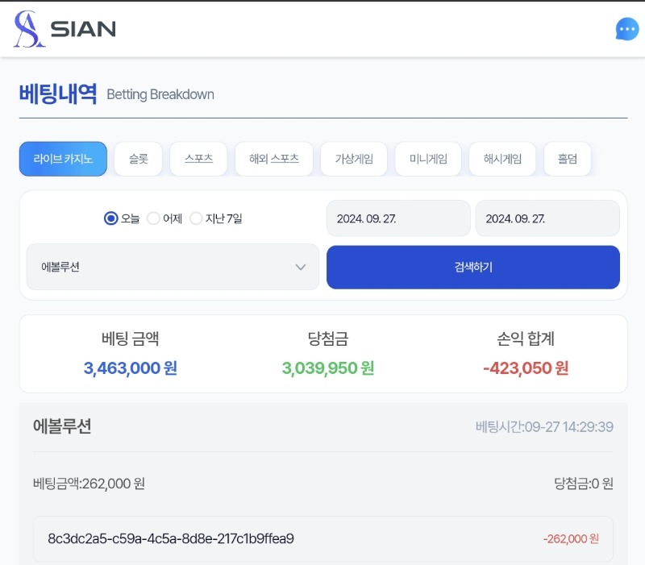Screen dimensions: 645x565
Task: Open the end date field
Action: [547, 218]
